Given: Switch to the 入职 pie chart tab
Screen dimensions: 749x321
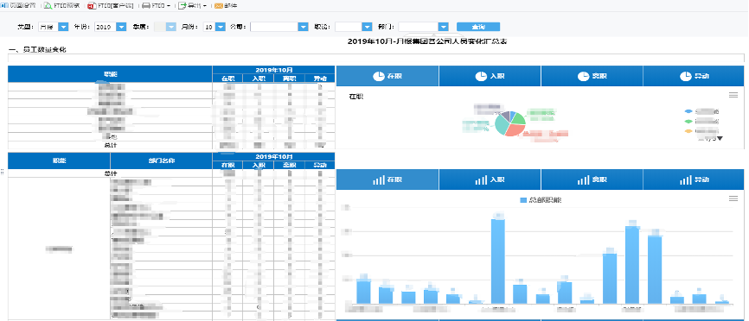Looking at the screenshot, I should point(490,76).
